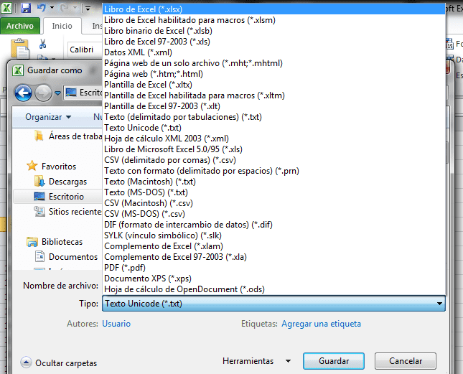This screenshot has height=374, width=463.
Task: Choose CSV (Macintosh) (*.csv)
Action: click(x=273, y=203)
